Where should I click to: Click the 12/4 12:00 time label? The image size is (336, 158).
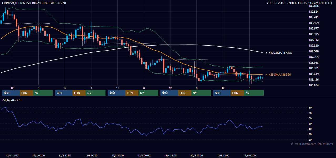pyautogui.click(x=170, y=156)
